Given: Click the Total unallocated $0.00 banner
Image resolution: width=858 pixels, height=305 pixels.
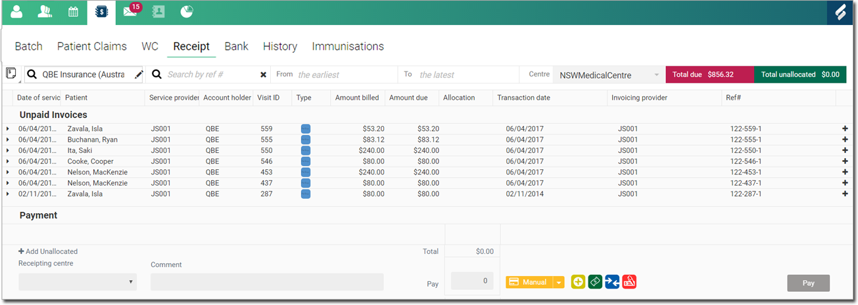Looking at the screenshot, I should (800, 75).
